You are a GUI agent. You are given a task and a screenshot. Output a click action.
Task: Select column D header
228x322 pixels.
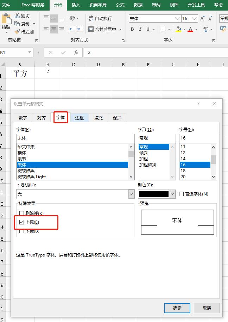98,64
